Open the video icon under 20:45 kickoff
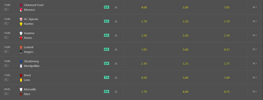Viewport: 263px width, 100px height. click(x=6, y=94)
